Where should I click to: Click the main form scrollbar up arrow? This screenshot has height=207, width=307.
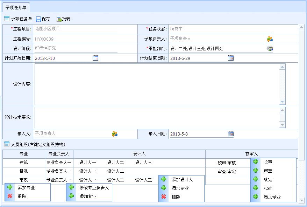click(302, 27)
